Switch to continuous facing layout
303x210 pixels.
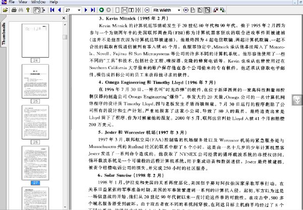138,10
